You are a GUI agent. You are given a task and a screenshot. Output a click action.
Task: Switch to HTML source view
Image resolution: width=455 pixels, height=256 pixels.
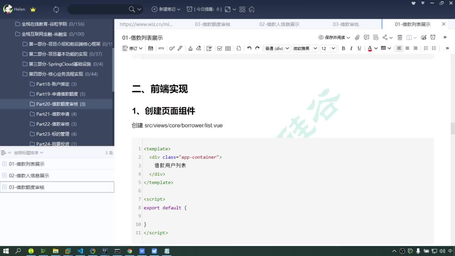pyautogui.click(x=161, y=48)
